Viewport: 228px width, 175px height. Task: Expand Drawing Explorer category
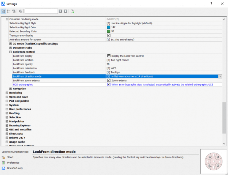[7, 125]
